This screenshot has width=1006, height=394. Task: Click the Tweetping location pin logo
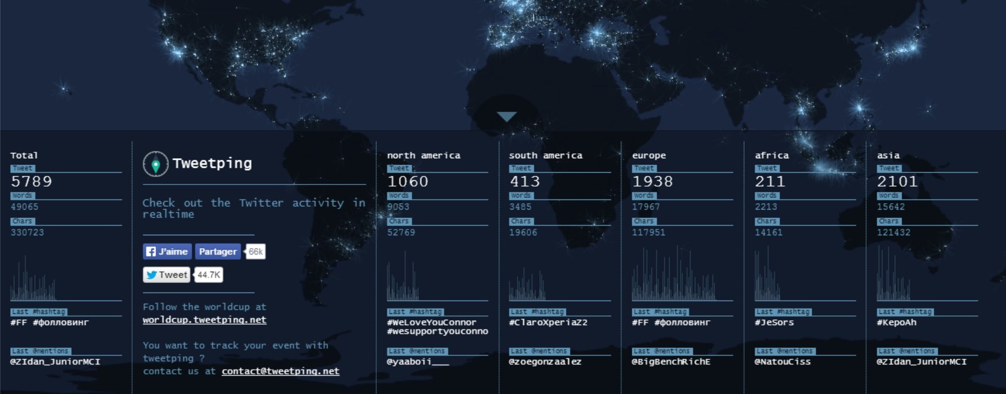click(156, 164)
